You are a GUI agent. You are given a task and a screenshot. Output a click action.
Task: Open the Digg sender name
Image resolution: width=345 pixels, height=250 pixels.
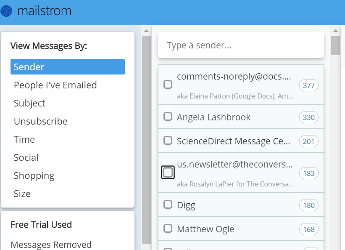pyautogui.click(x=186, y=205)
